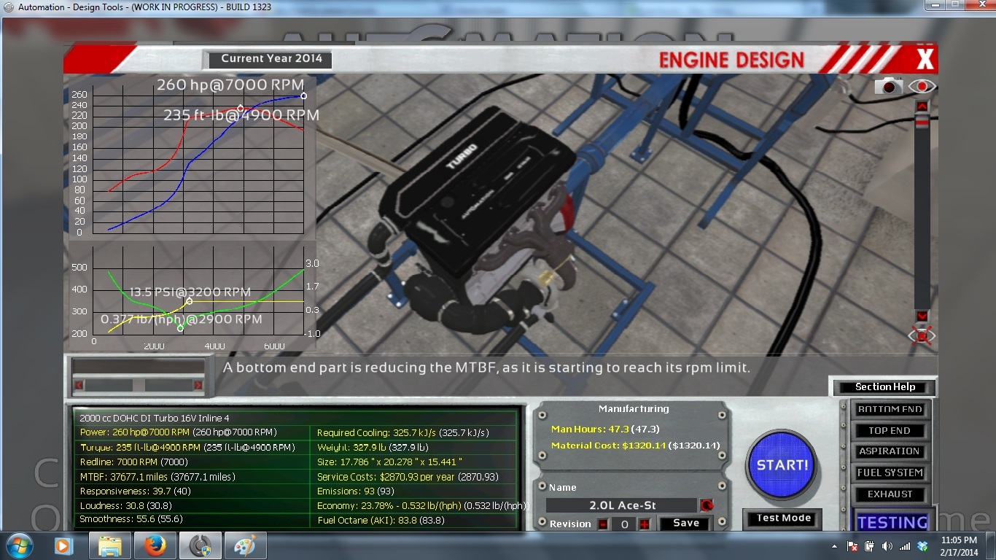Take a screenshot with the camera icon
996x560 pixels.
[x=888, y=87]
